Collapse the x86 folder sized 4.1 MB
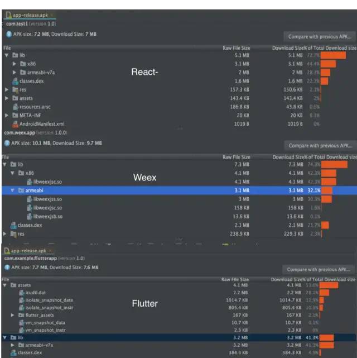Screen dimensions: 357x358 [x=12, y=173]
